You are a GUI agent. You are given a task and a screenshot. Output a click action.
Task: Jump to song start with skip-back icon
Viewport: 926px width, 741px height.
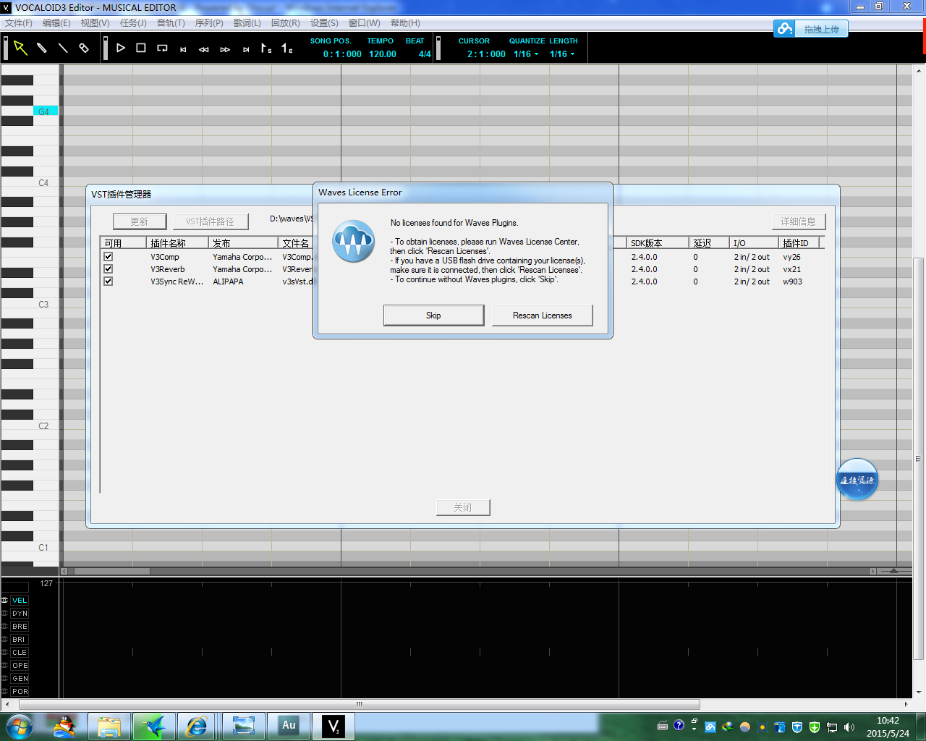click(183, 49)
